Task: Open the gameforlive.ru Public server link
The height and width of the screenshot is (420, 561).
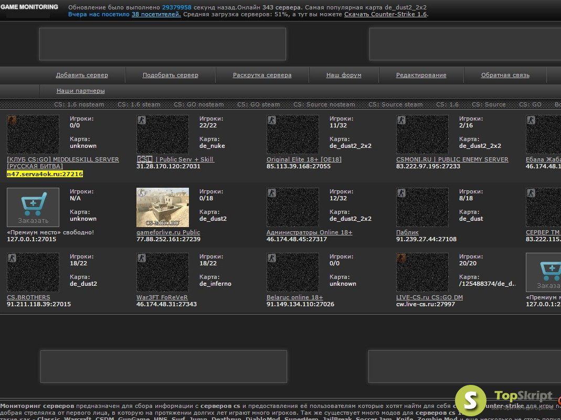Action: click(168, 232)
